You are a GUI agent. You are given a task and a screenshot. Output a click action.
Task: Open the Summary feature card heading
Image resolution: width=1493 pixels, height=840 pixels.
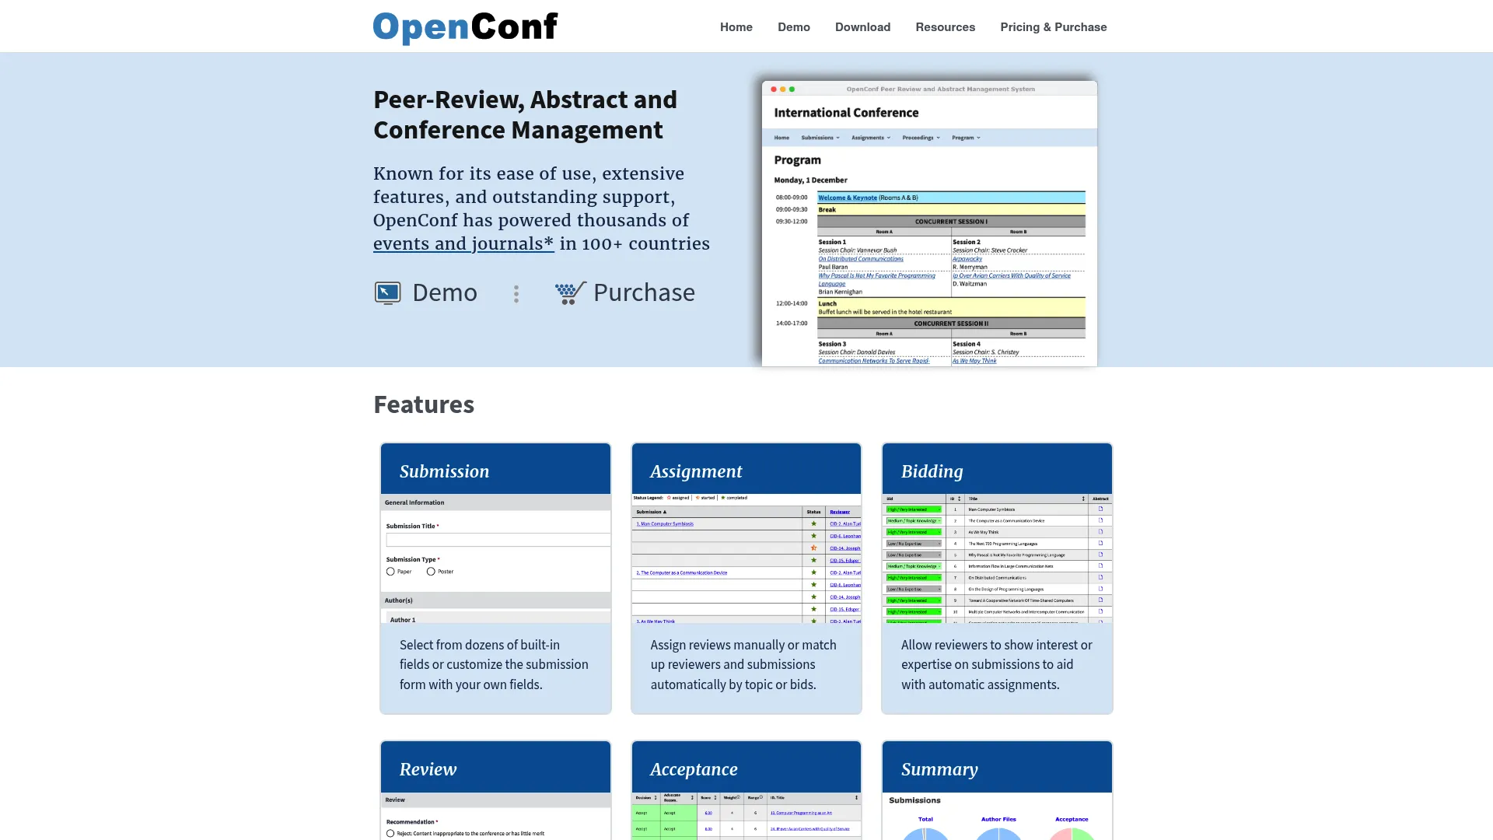[939, 769]
